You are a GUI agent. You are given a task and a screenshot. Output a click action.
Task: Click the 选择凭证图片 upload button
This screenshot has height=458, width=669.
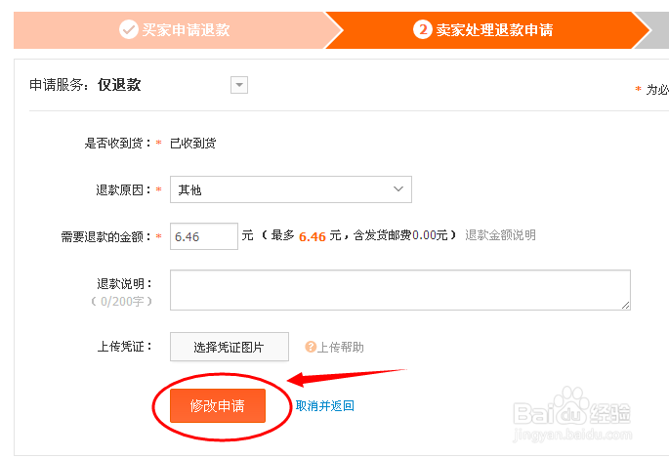(x=230, y=347)
